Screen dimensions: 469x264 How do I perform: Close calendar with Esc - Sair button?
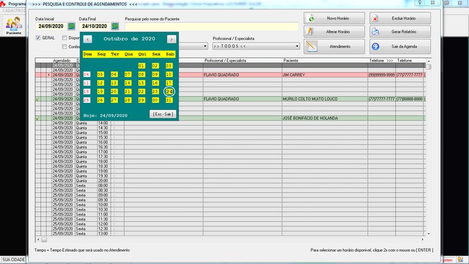(163, 114)
